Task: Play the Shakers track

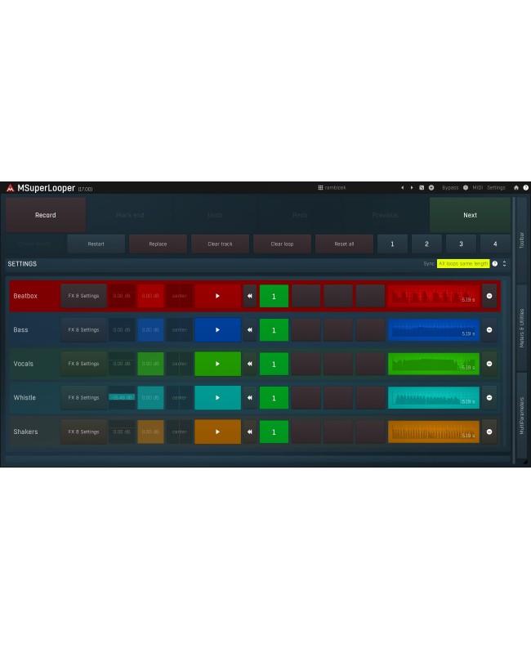Action: pos(217,432)
